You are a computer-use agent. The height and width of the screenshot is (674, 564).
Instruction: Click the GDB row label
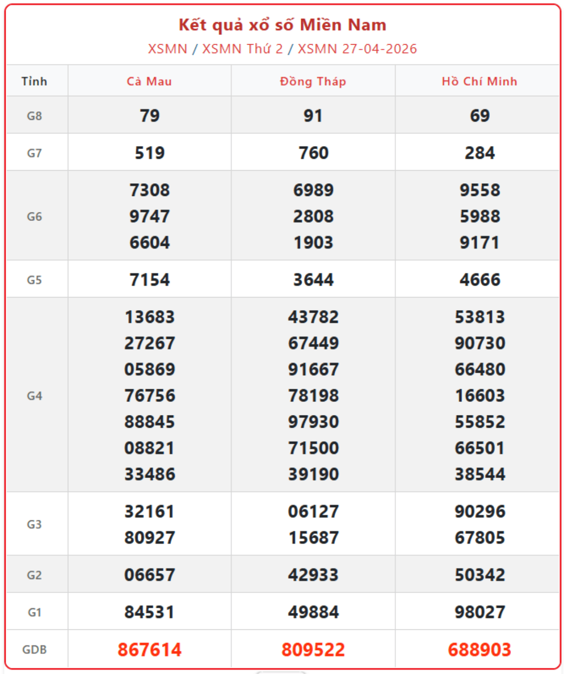[34, 650]
